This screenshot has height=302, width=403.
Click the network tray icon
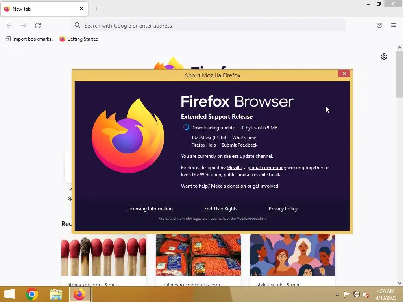point(357,295)
